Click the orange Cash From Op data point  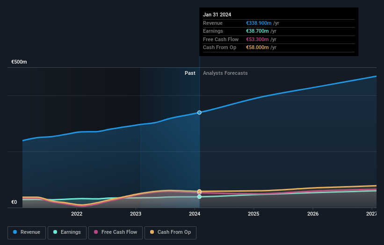(199, 191)
